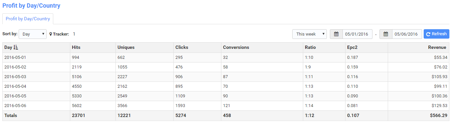
Task: Select the 2016-05-06 date cell
Action: point(15,106)
